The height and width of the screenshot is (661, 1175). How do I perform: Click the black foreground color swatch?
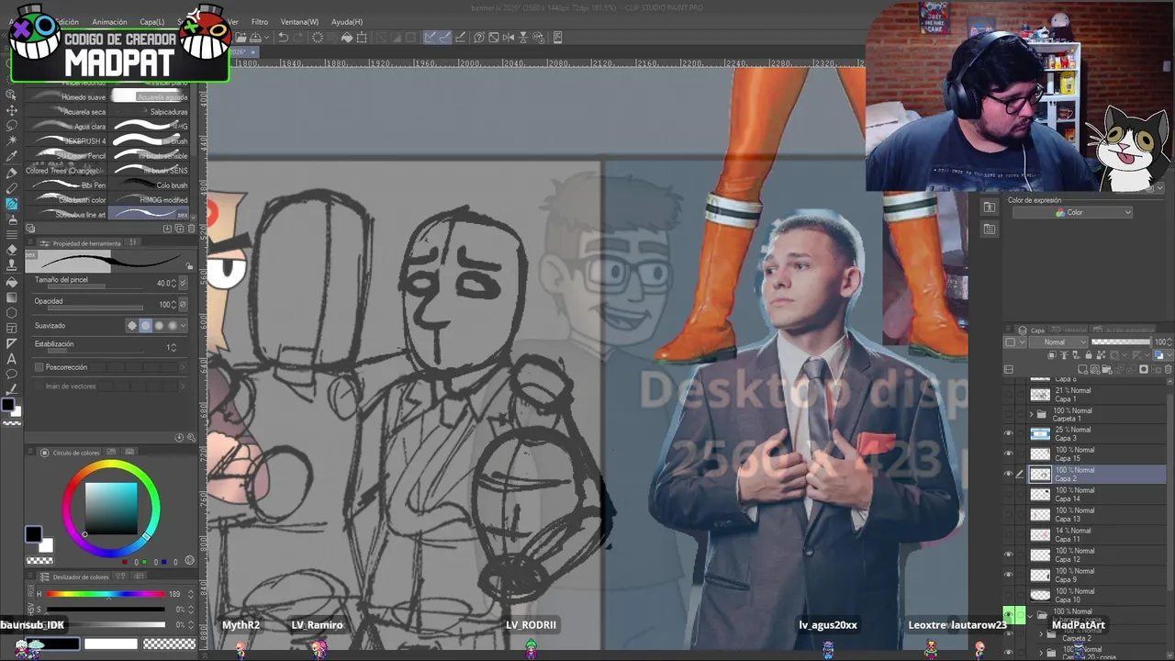33,534
